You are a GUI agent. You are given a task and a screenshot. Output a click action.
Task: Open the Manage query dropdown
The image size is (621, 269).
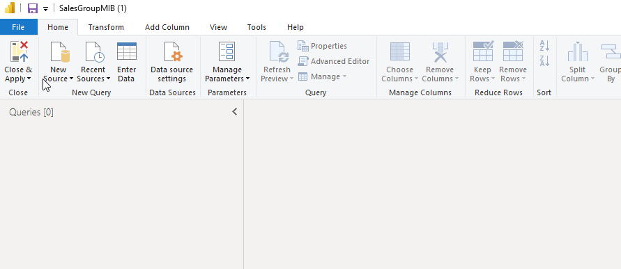coord(322,76)
